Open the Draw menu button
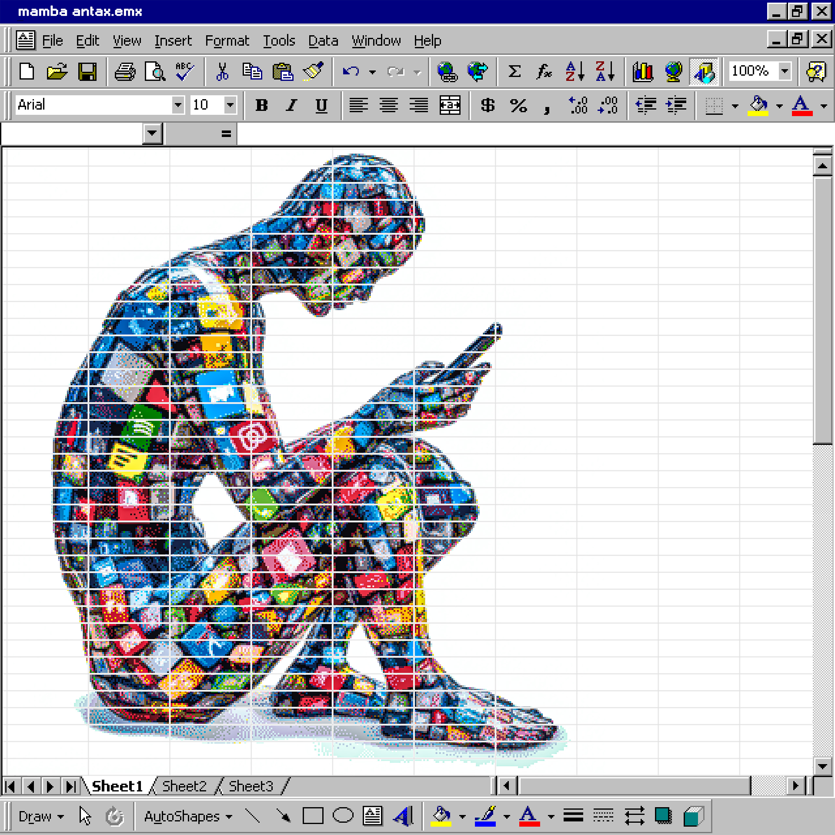 click(x=41, y=816)
